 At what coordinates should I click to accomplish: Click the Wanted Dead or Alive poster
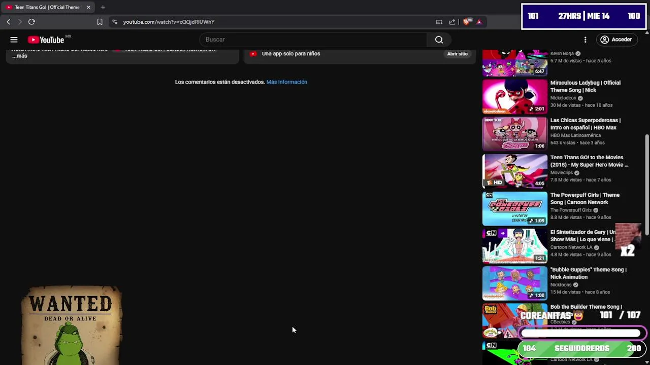click(71, 325)
